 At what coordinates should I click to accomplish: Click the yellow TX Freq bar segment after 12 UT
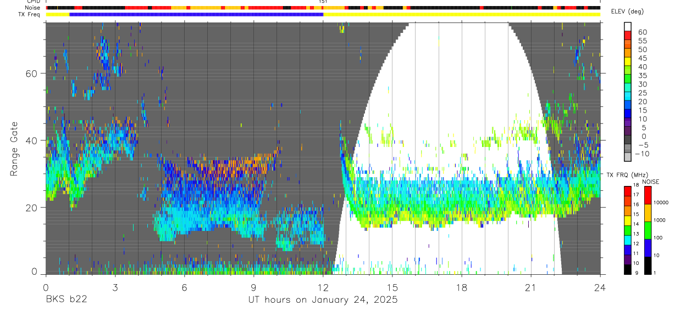(462, 14)
